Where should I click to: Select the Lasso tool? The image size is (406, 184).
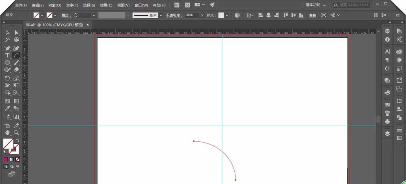click(x=16, y=40)
